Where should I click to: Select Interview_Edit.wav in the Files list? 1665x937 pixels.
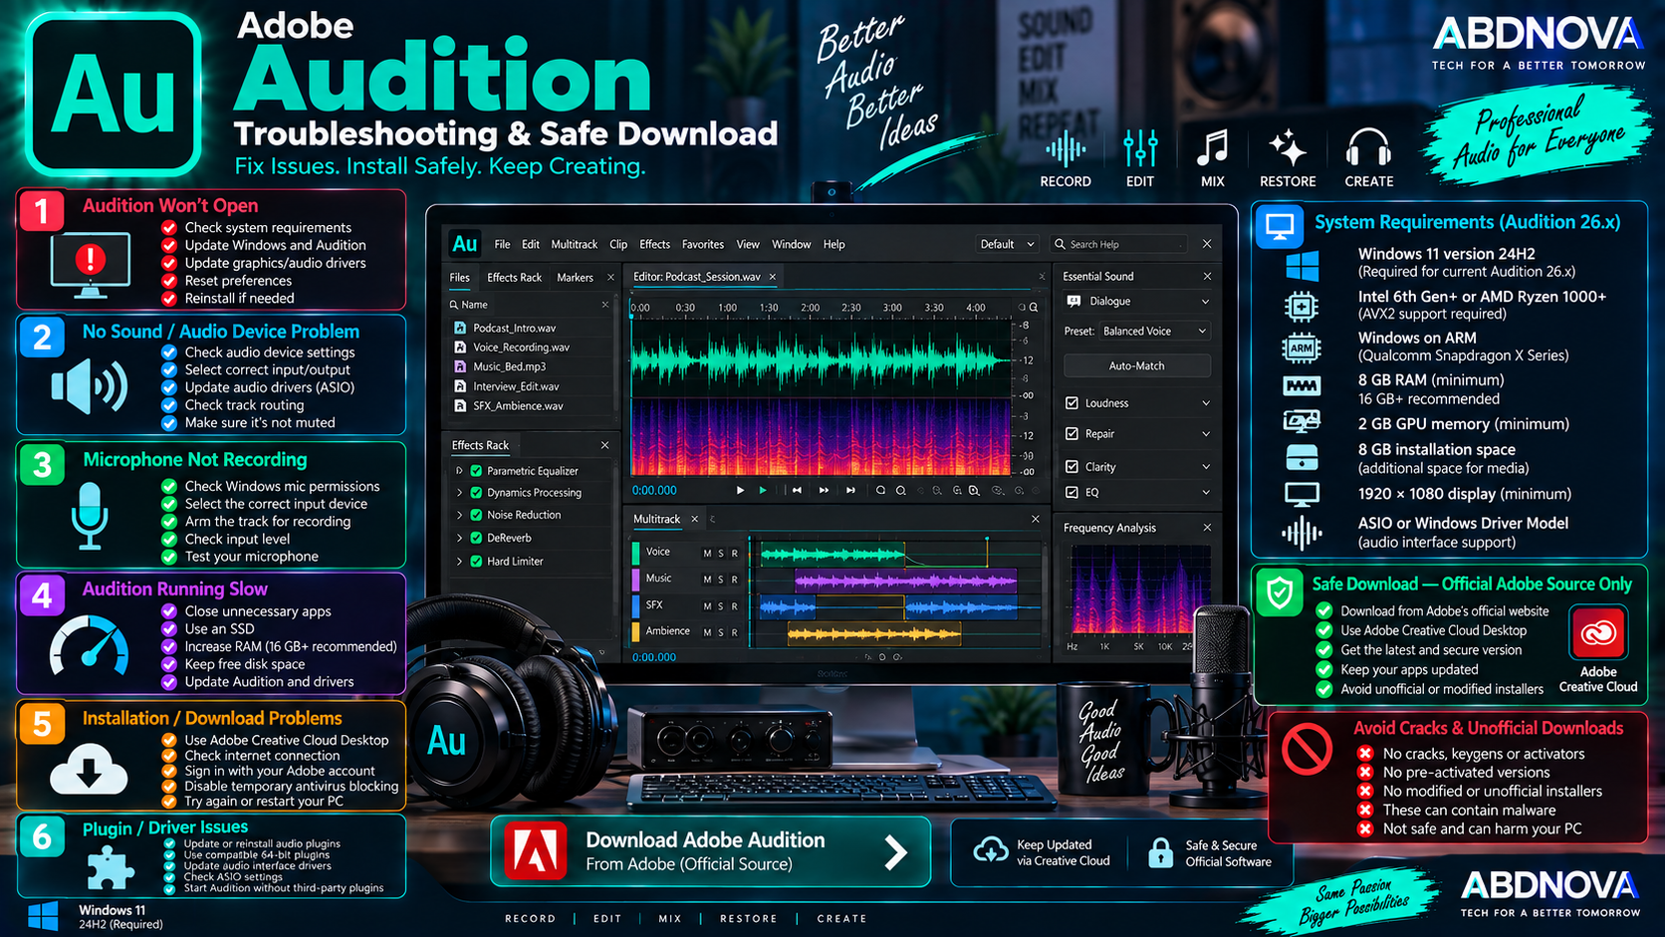tap(516, 386)
